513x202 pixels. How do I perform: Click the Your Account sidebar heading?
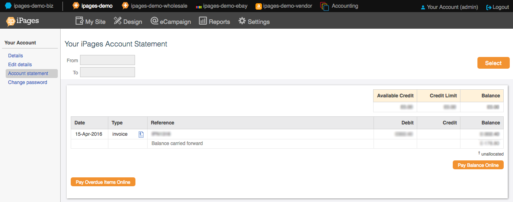coord(20,43)
